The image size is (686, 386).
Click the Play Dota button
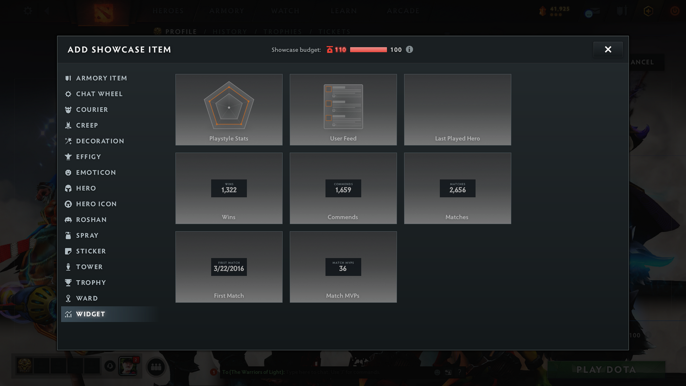(606, 369)
